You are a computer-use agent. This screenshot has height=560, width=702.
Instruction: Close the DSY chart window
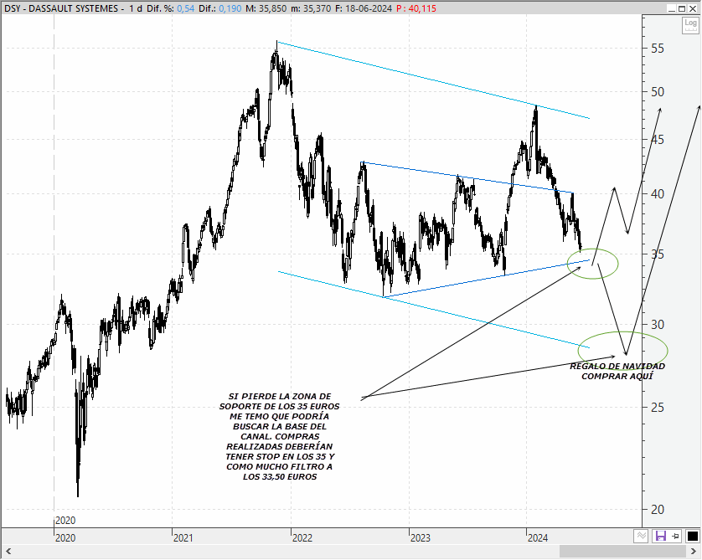(x=692, y=8)
